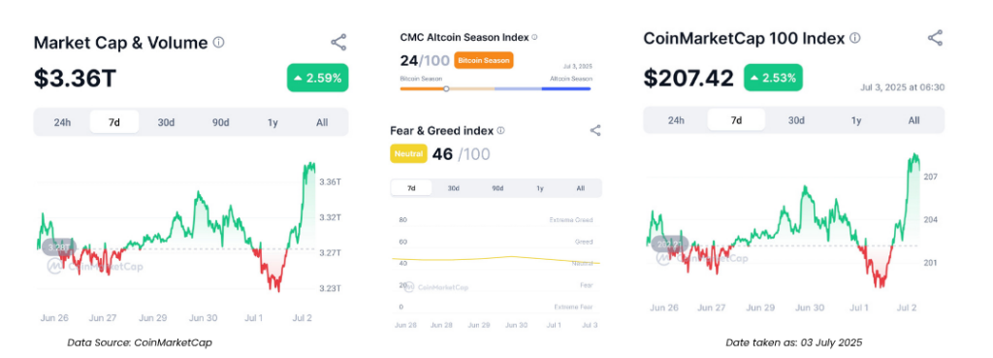Choose 90d on Market Cap & Volume
This screenshot has width=993, height=358.
coord(220,122)
